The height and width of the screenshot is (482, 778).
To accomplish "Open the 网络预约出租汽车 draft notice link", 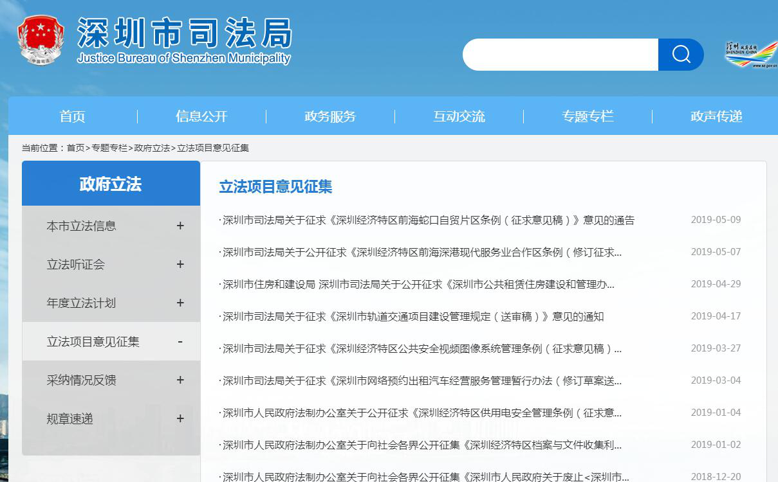I will [421, 381].
